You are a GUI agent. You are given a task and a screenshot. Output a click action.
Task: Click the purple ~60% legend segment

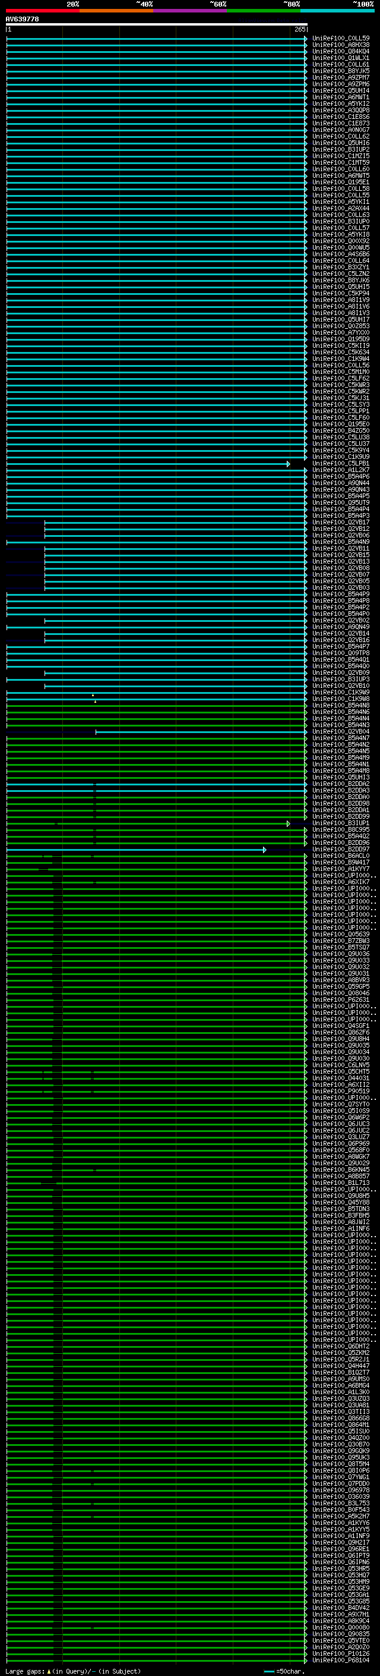click(191, 11)
